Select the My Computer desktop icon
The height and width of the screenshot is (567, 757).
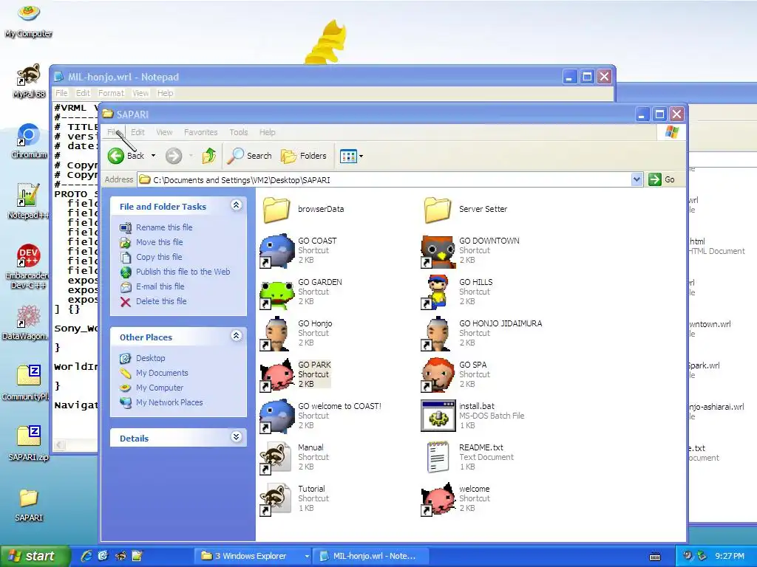point(29,20)
